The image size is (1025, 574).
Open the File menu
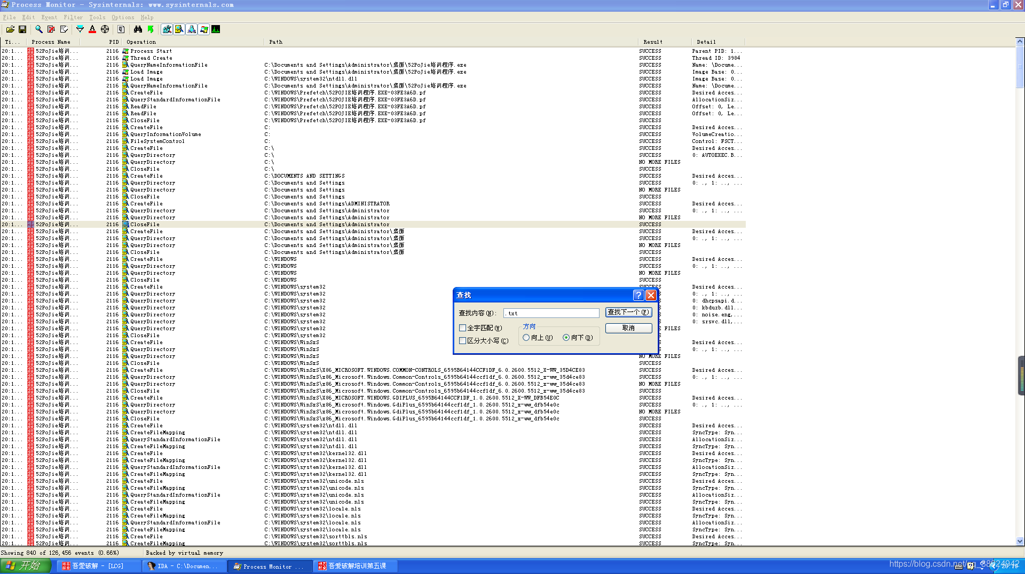tap(9, 17)
